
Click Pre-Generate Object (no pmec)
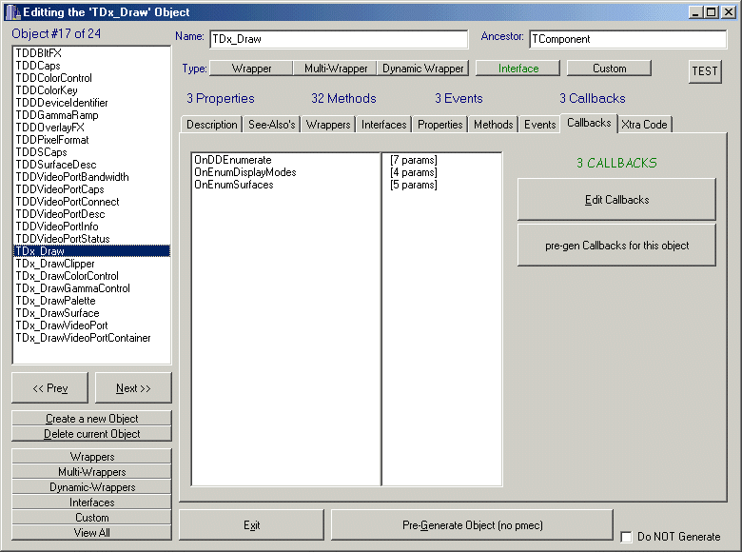tap(472, 525)
